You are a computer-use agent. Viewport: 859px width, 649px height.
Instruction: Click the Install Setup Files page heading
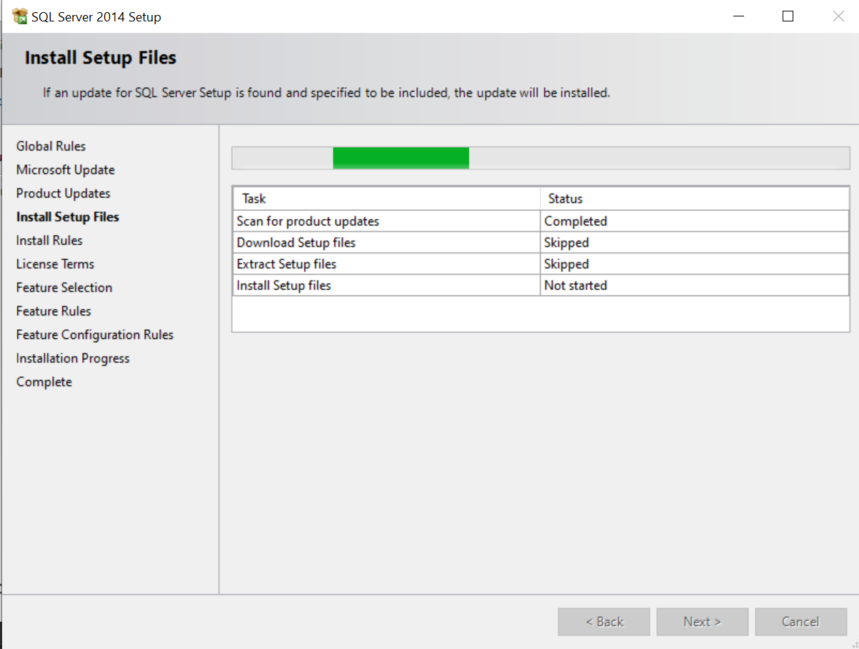pyautogui.click(x=101, y=58)
